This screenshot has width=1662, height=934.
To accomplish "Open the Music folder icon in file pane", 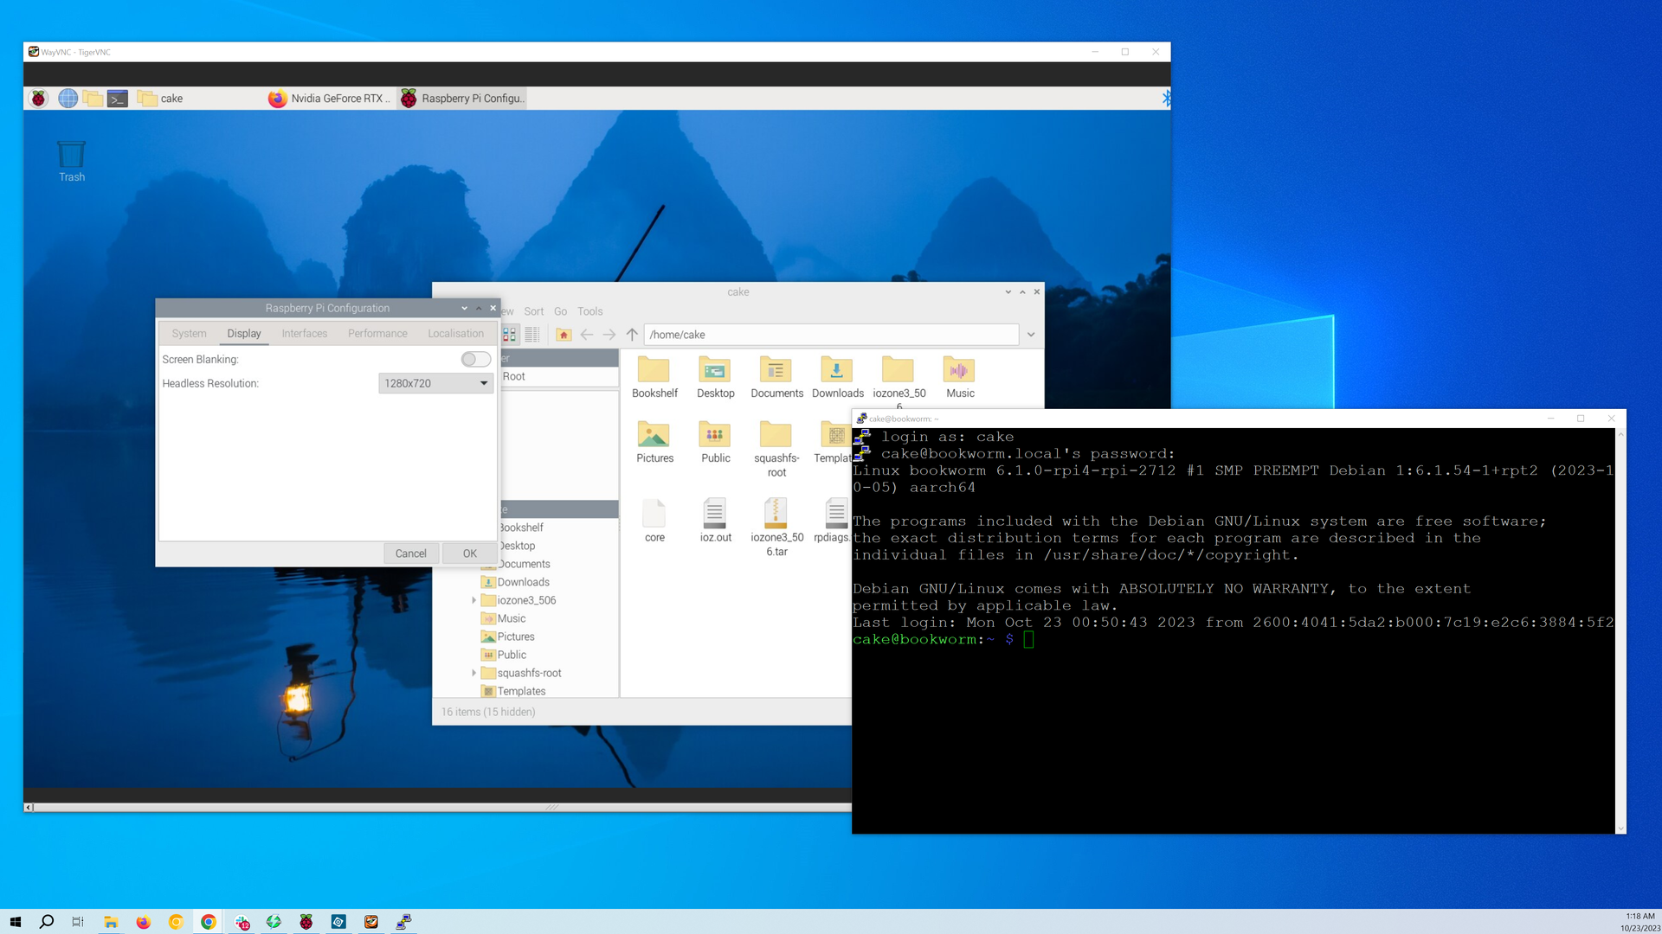I will coord(960,377).
